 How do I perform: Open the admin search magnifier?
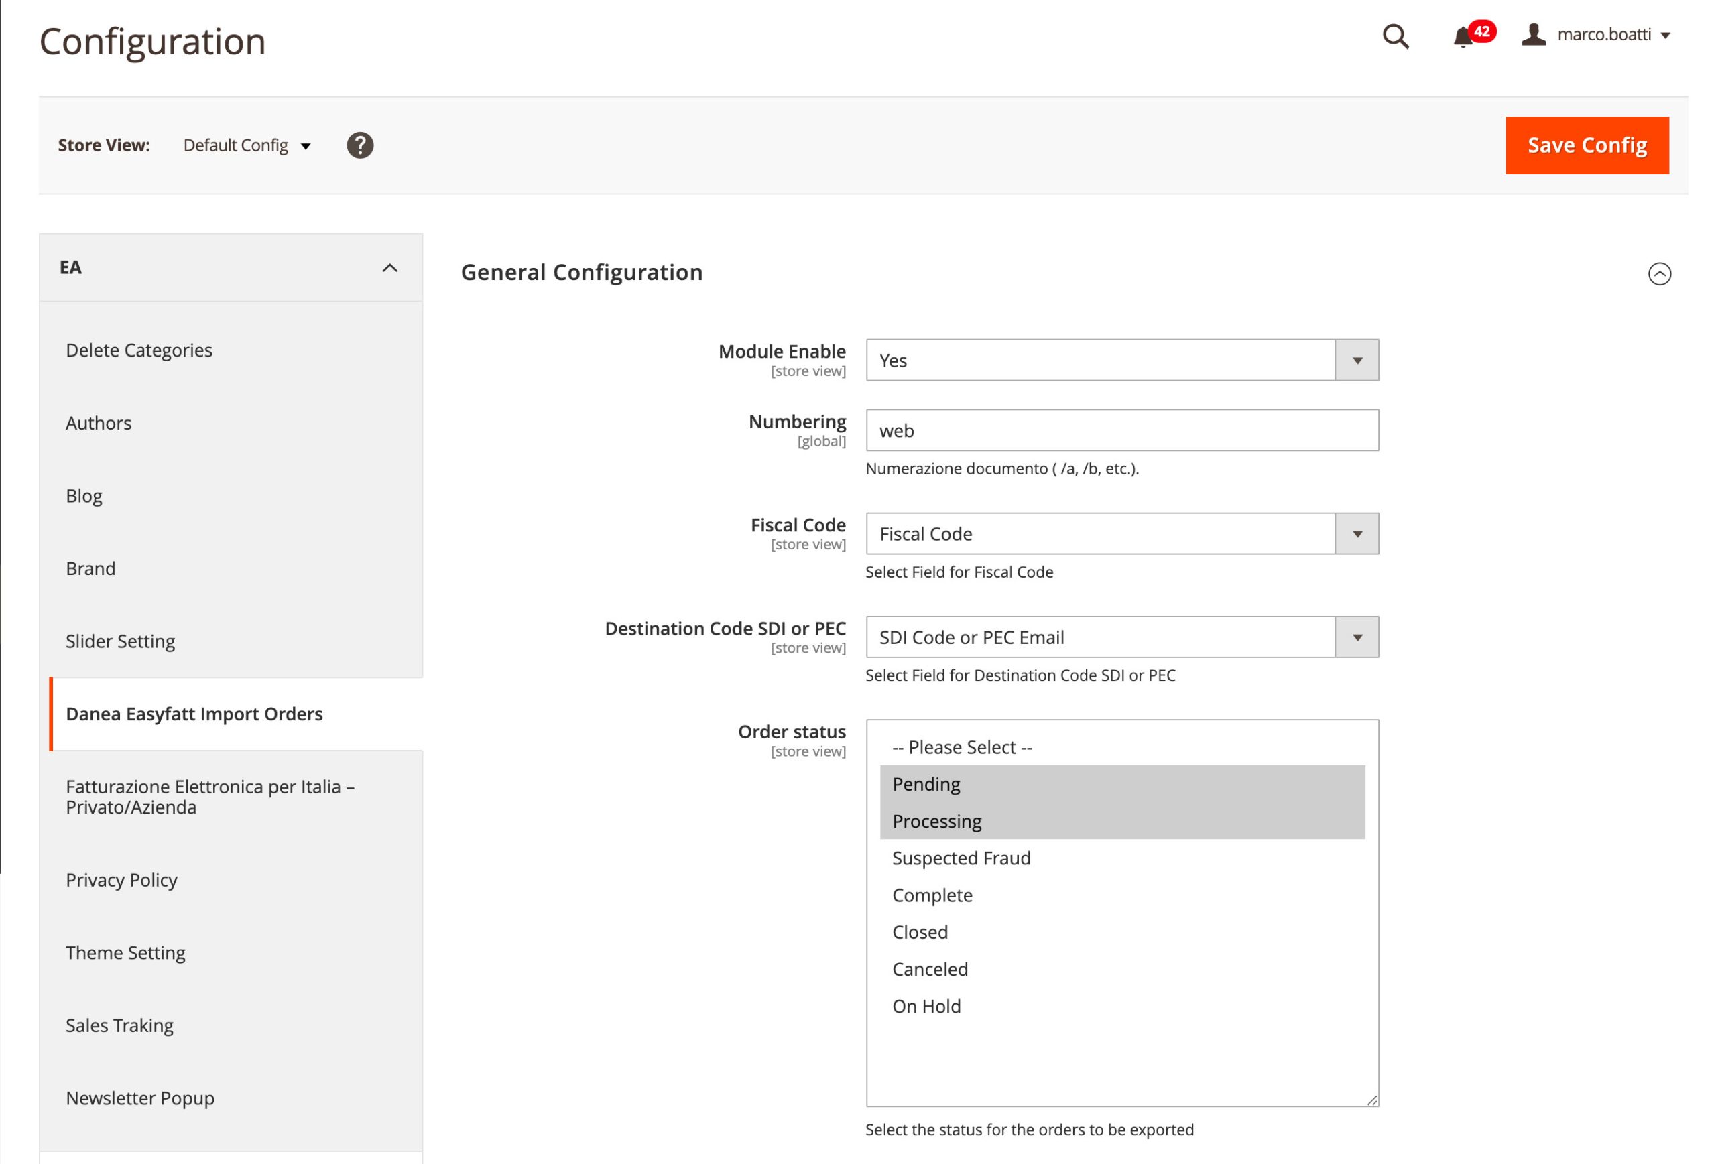coord(1395,36)
